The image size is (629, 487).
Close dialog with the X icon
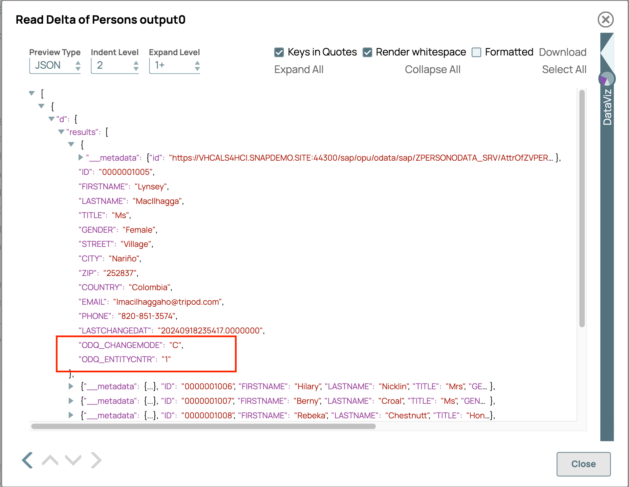606,20
